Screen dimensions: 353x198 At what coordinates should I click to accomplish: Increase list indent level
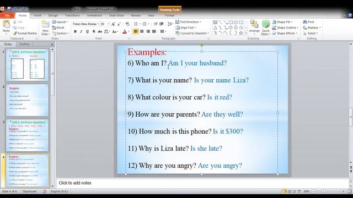(162, 24)
